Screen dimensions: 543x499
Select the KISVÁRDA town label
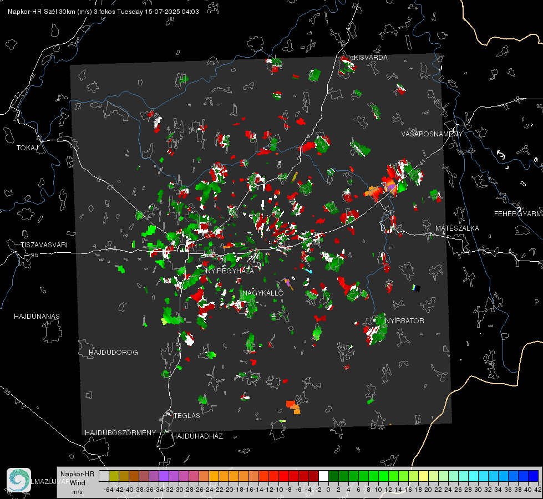tap(371, 58)
